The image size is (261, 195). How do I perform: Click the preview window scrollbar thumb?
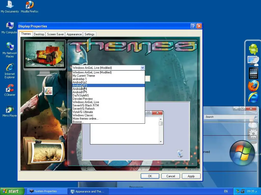(x=161, y=124)
